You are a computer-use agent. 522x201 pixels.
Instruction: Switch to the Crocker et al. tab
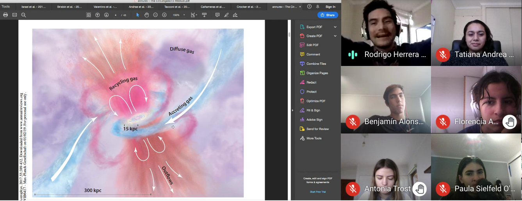click(249, 7)
